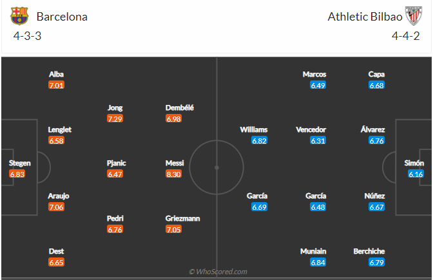Open the Athletic Bilbao team name link
This screenshot has height=280, width=433.
(x=363, y=17)
